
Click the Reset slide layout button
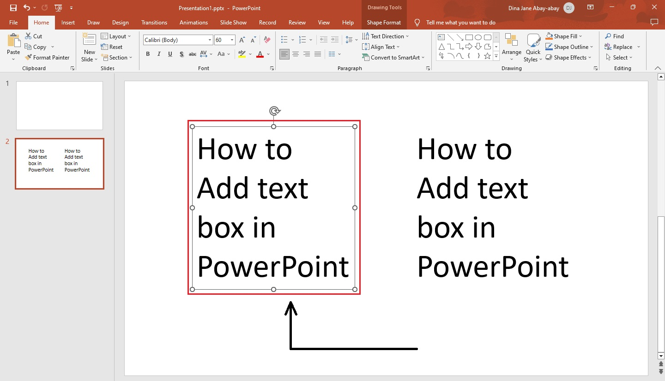click(112, 47)
